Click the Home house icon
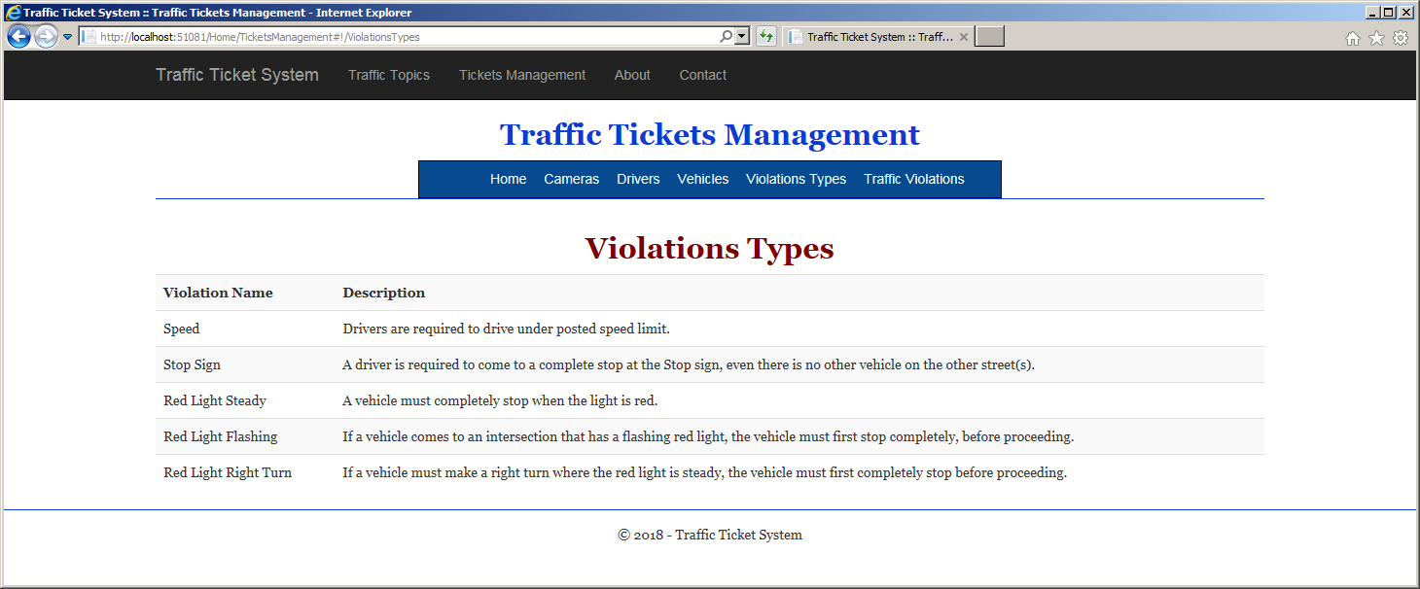The width and height of the screenshot is (1420, 589). point(1353,38)
